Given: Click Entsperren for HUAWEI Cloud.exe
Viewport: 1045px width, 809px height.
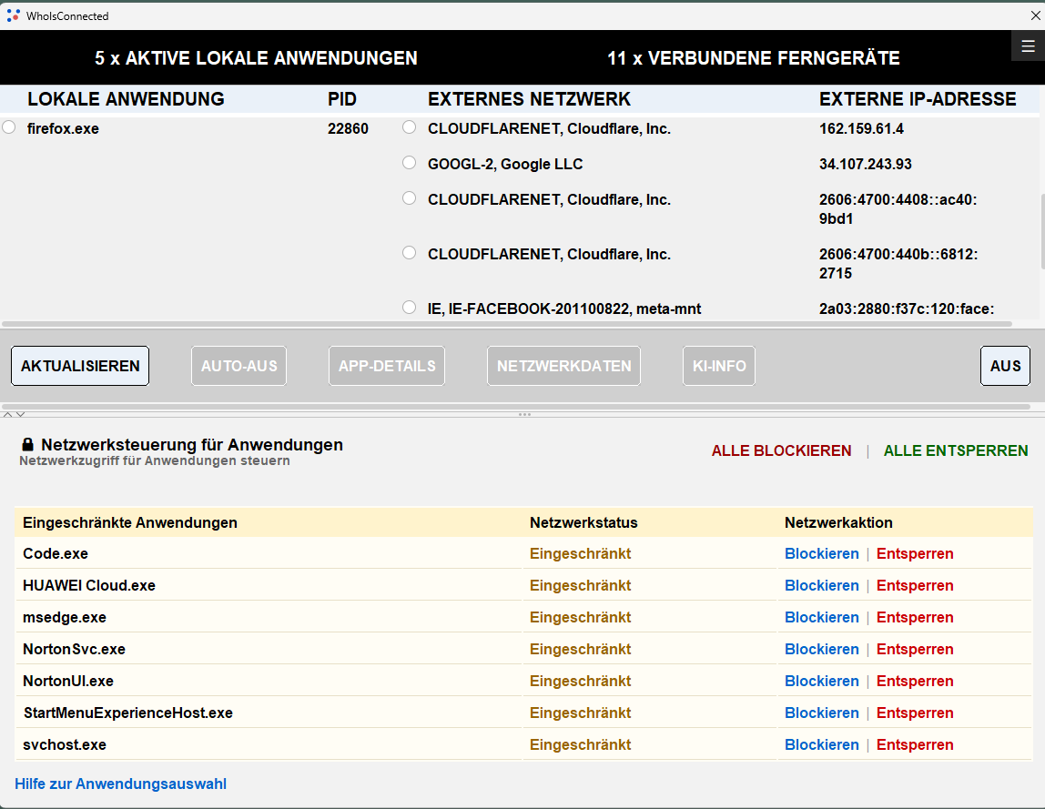Looking at the screenshot, I should (914, 586).
